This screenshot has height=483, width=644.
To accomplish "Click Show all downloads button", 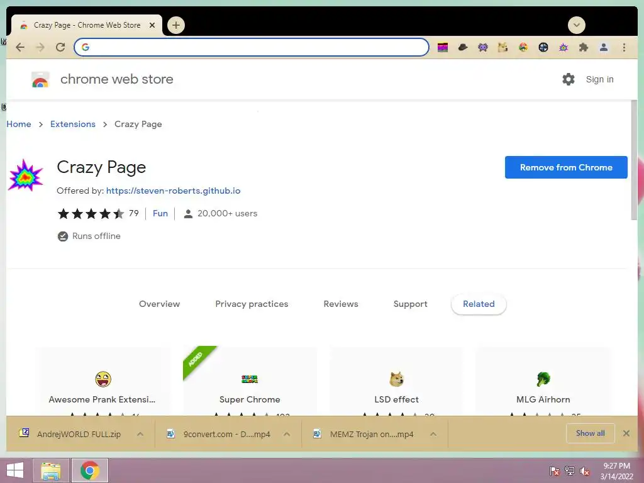I will (x=590, y=433).
